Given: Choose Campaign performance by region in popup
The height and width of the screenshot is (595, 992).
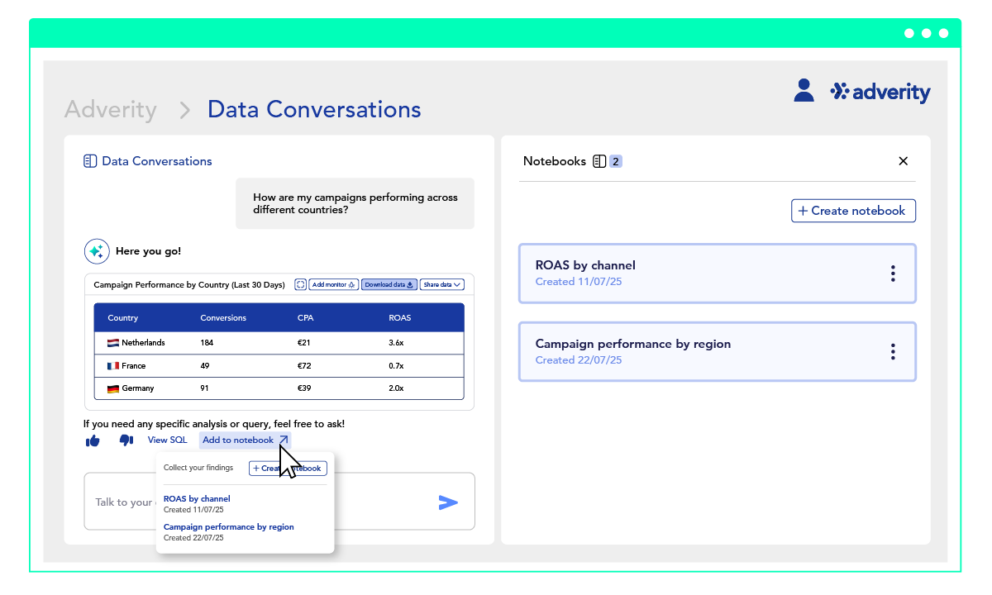Looking at the screenshot, I should point(228,527).
